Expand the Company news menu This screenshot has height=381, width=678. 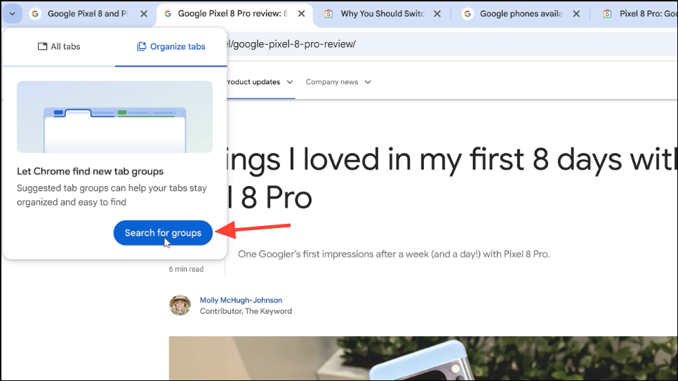(x=338, y=82)
